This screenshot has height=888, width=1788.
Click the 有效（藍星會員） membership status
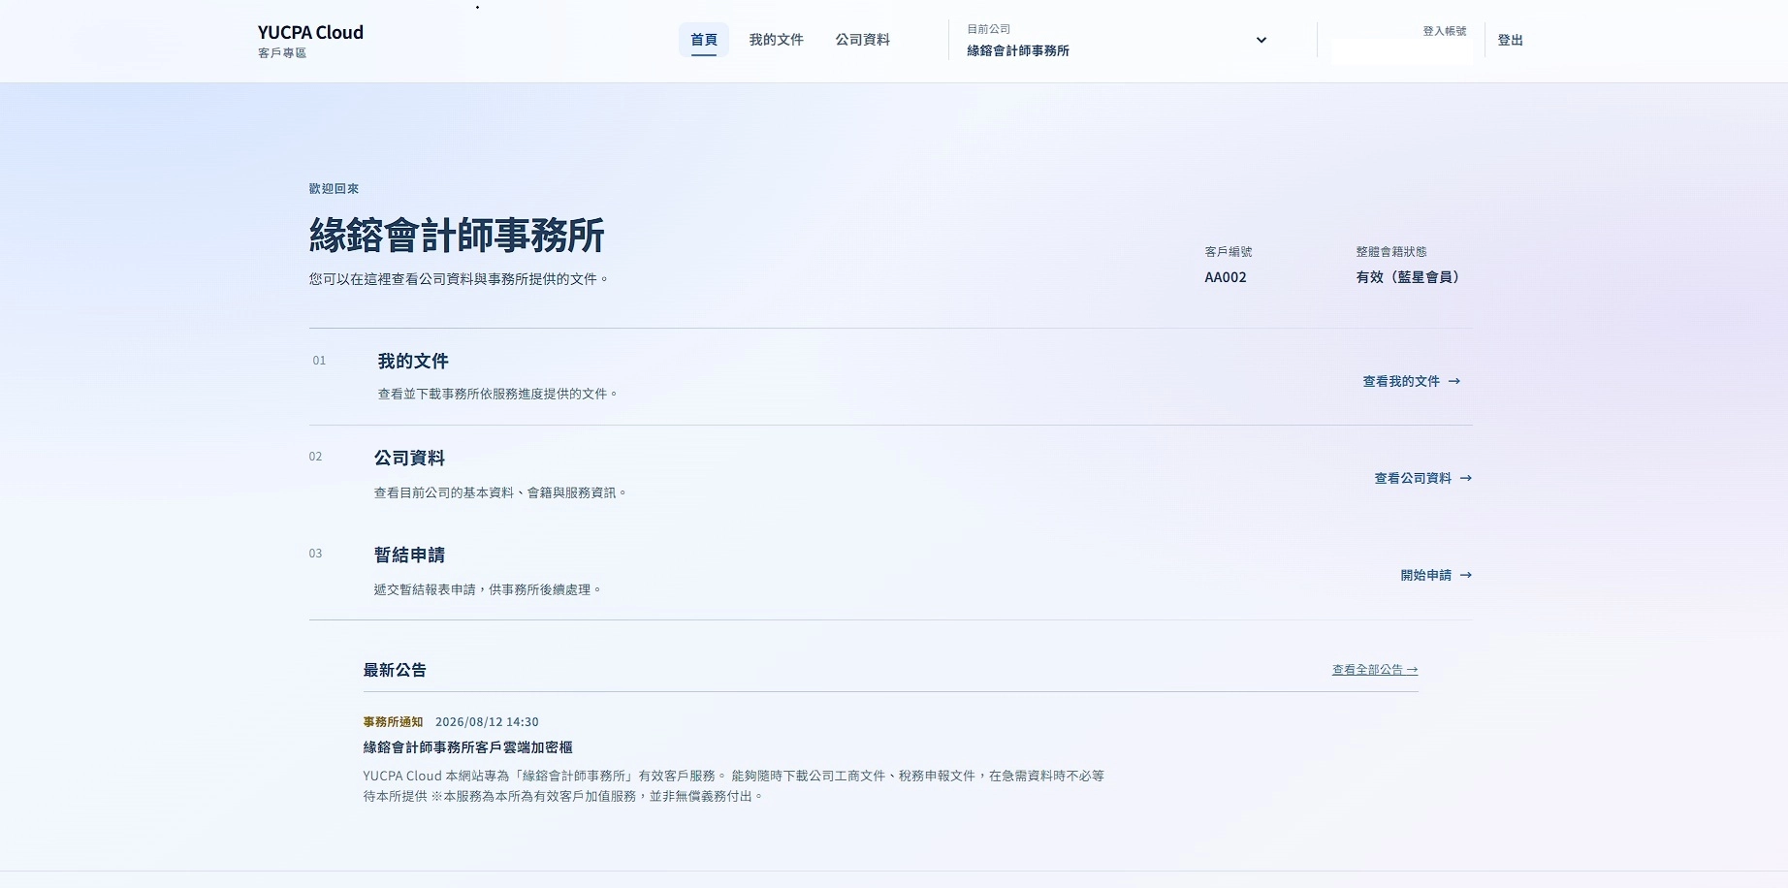click(x=1408, y=277)
